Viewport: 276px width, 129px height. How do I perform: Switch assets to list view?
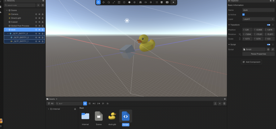(x=90, y=103)
